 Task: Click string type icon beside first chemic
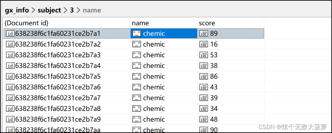(x=136, y=33)
